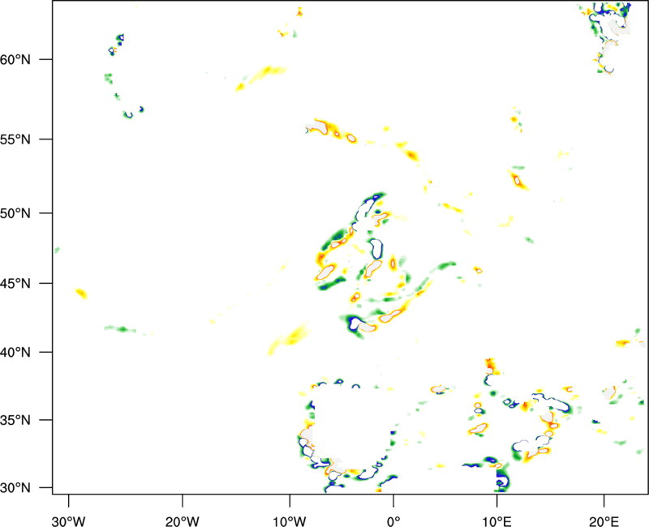This screenshot has height=527, width=649.
Task: Click the 45°N latitude label
Action: point(15,284)
